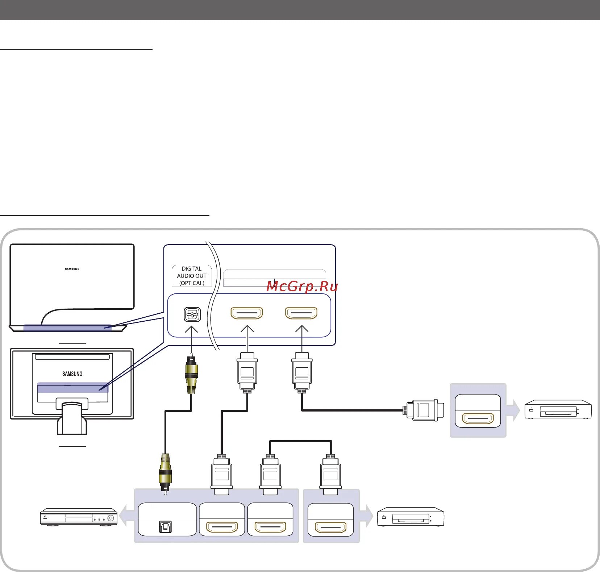Click the second bottom HDMI plug with bridging cable
This screenshot has height=572, width=600.
click(270, 475)
